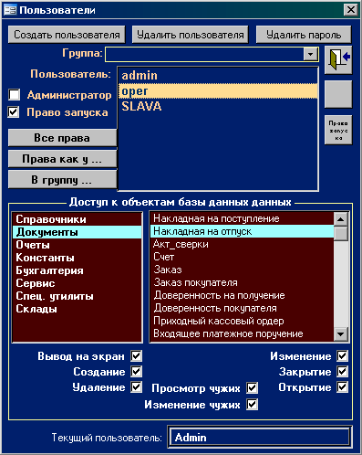The image size is (362, 455).
Task: Click the object list scroll-up arrow
Action: tap(341, 219)
